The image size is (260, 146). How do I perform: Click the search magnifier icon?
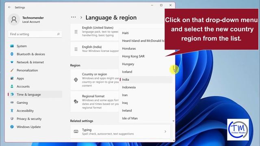(x=58, y=34)
